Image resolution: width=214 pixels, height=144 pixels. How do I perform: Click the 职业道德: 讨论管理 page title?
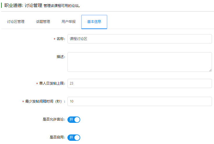tap(23, 5)
